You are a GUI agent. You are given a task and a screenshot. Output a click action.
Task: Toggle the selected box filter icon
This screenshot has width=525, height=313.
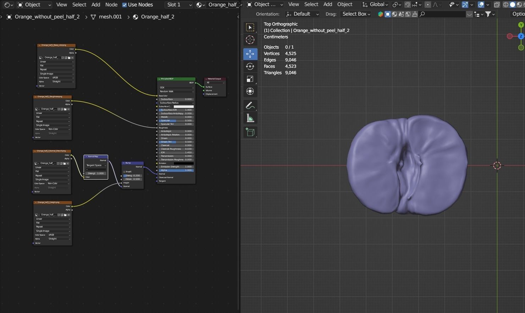pos(388,14)
